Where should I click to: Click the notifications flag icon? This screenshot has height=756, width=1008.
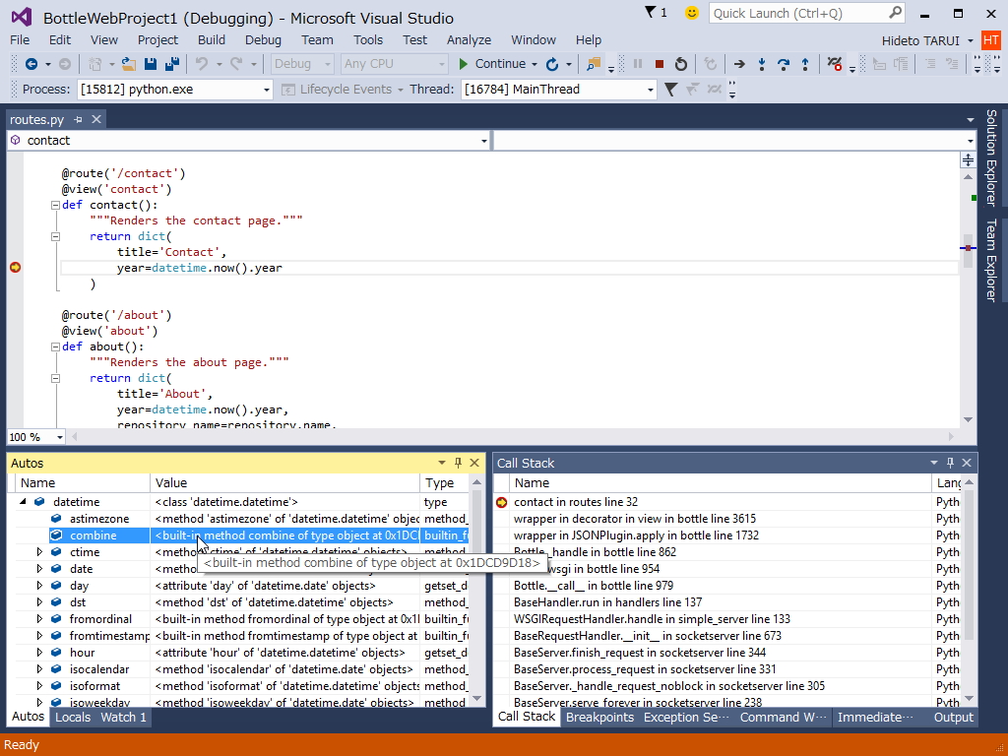coord(651,13)
